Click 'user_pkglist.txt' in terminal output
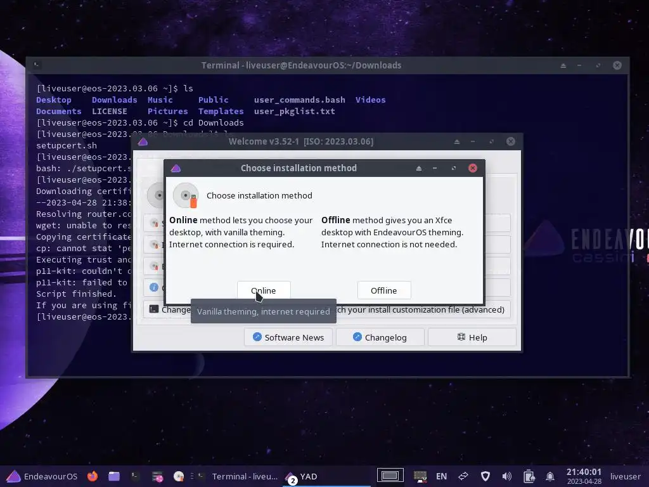649x487 pixels. (294, 112)
